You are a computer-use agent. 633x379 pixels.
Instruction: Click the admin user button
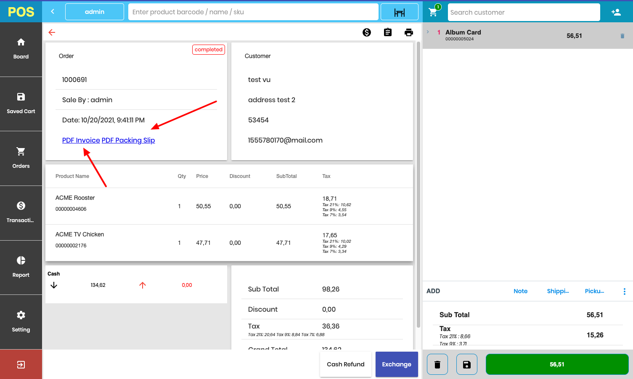pyautogui.click(x=95, y=12)
